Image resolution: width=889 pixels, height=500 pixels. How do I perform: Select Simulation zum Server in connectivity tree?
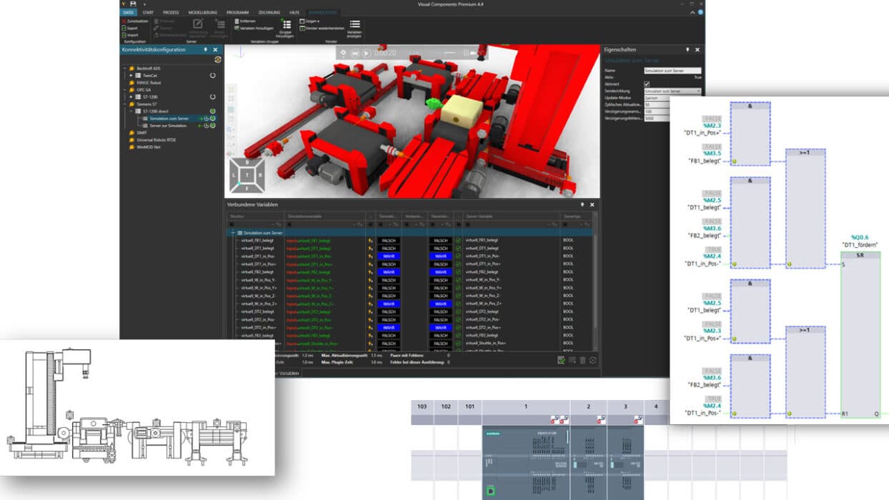click(169, 118)
